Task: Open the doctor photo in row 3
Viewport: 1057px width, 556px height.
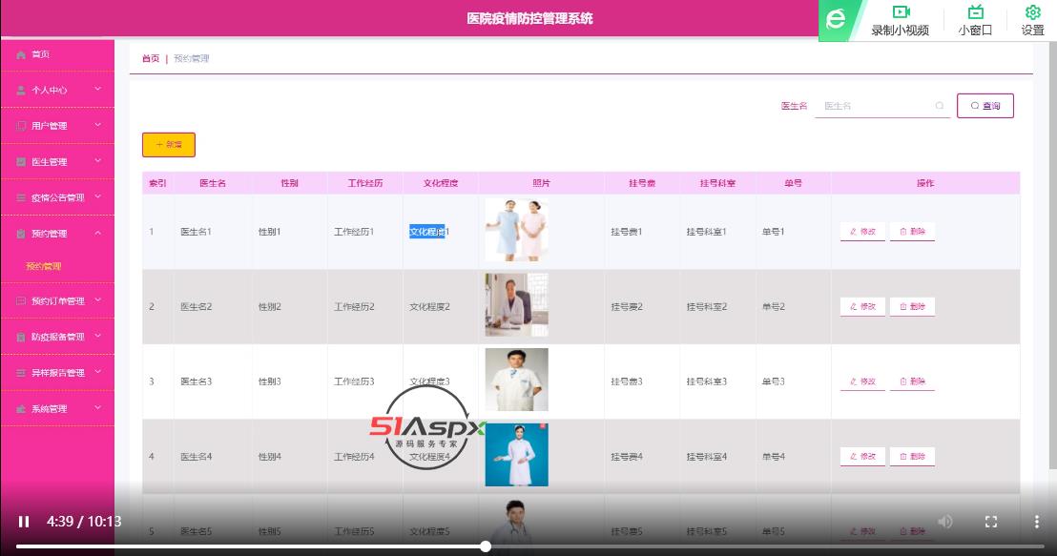Action: coord(516,381)
